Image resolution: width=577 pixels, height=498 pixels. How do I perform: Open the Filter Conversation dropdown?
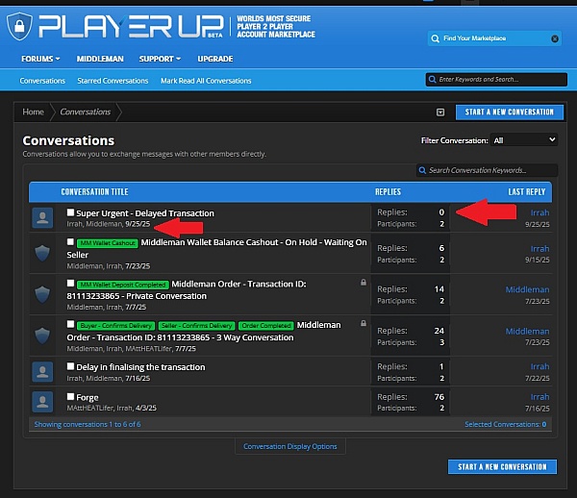click(523, 140)
